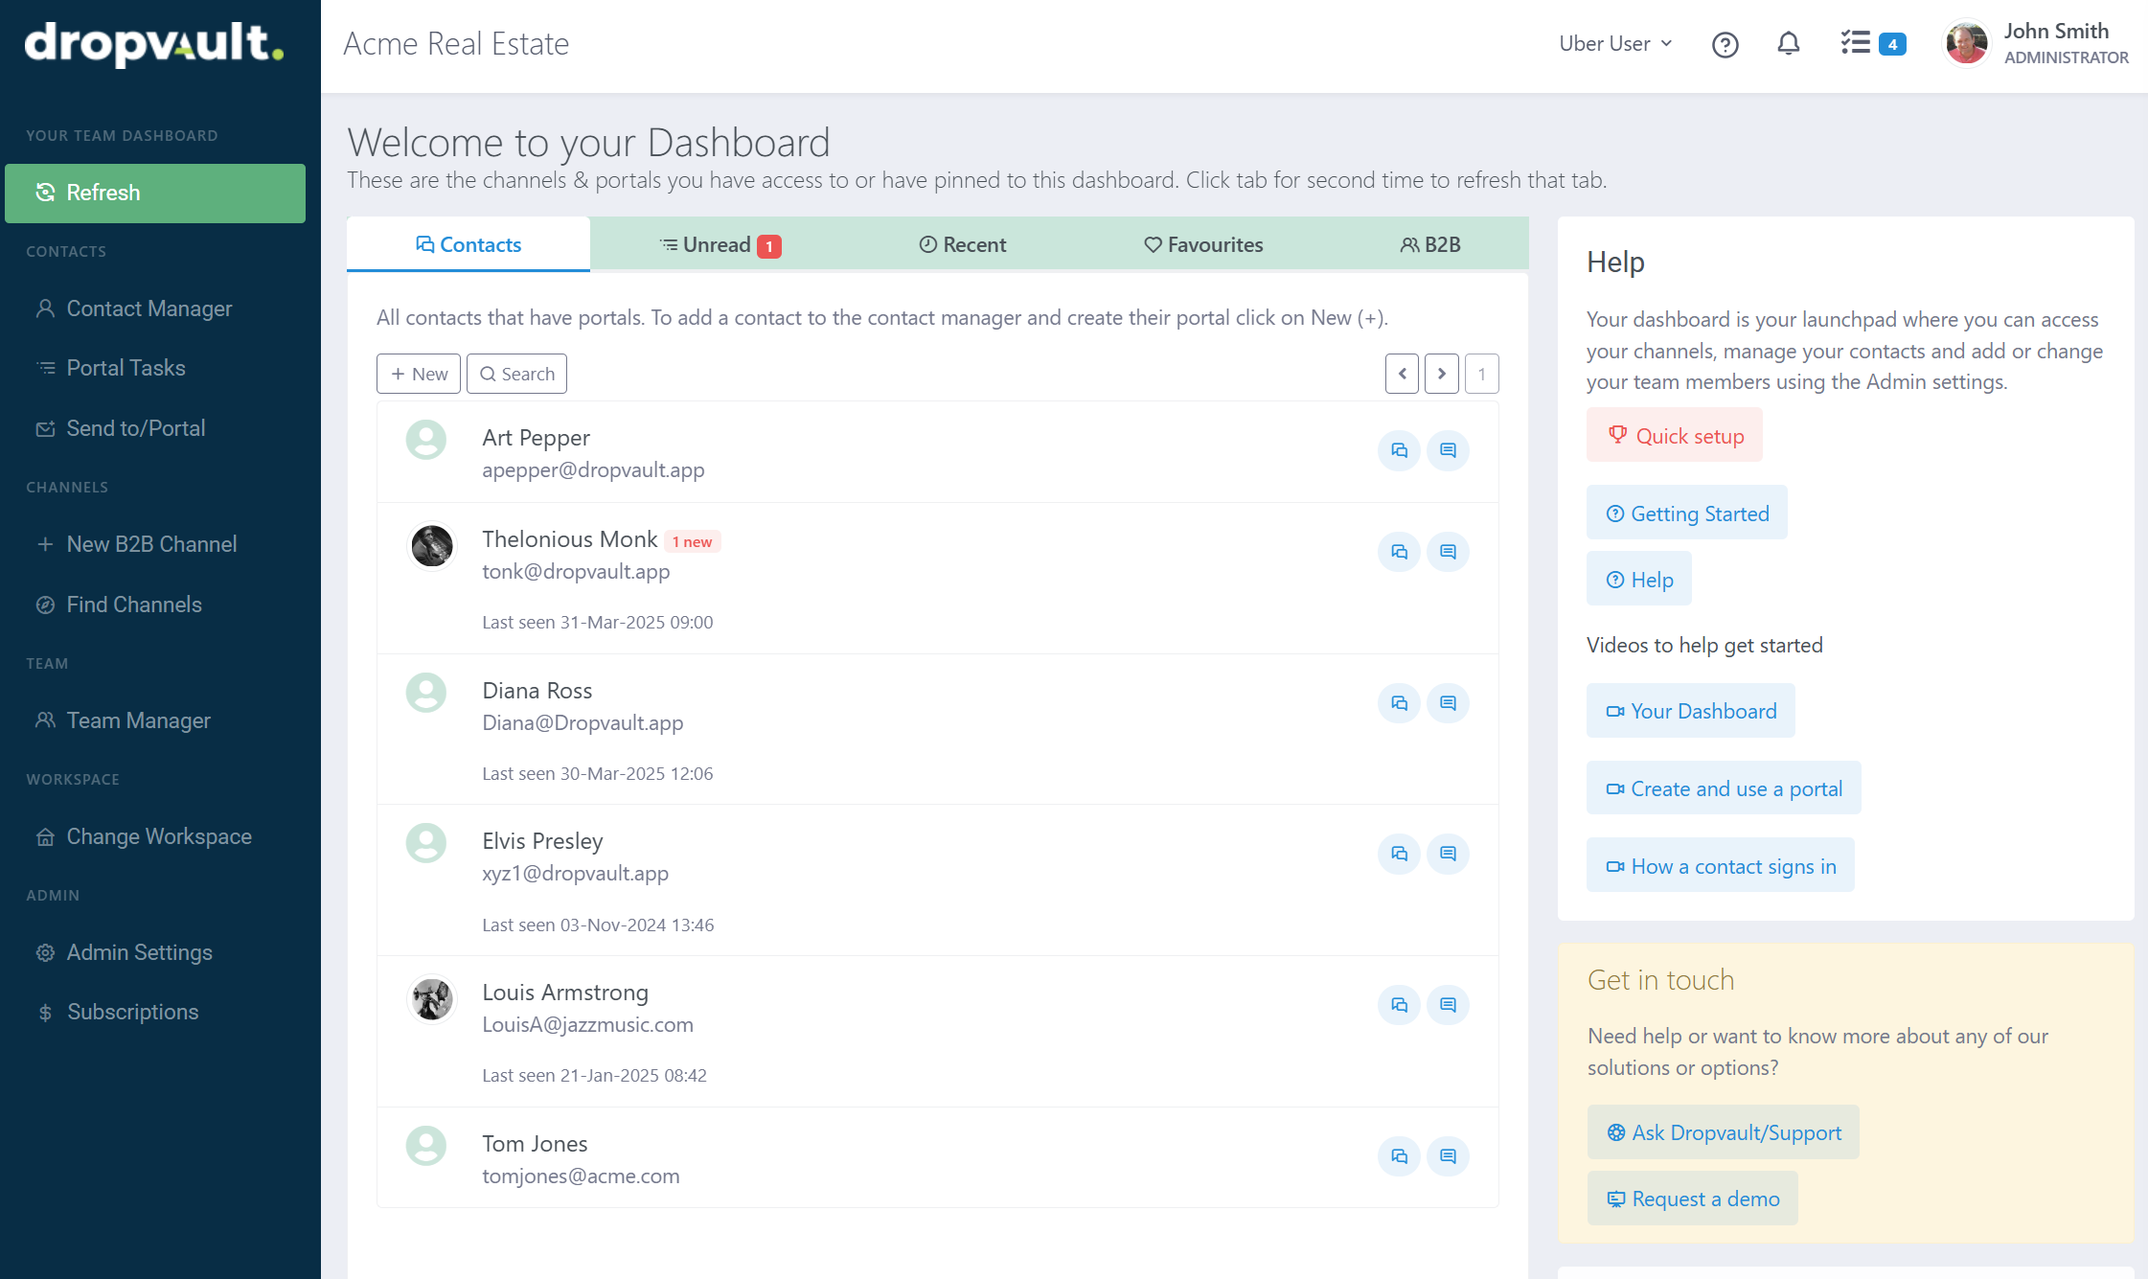Open message icon for Tom Jones
The image size is (2148, 1279).
tap(1448, 1156)
